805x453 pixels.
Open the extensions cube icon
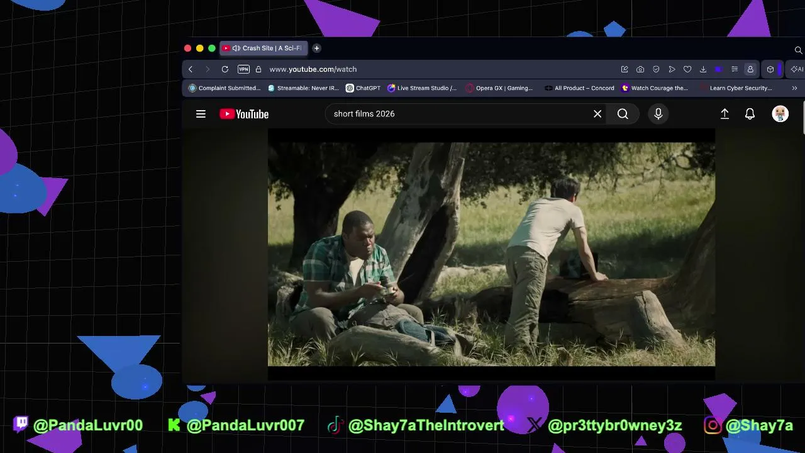(x=770, y=69)
